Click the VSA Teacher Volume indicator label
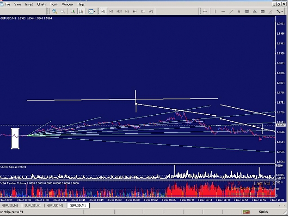Screen dimensions: 289x217 click(39, 183)
